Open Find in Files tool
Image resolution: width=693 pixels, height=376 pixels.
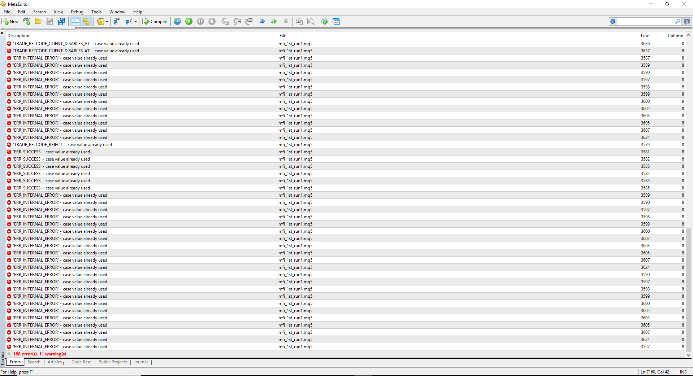[x=311, y=22]
